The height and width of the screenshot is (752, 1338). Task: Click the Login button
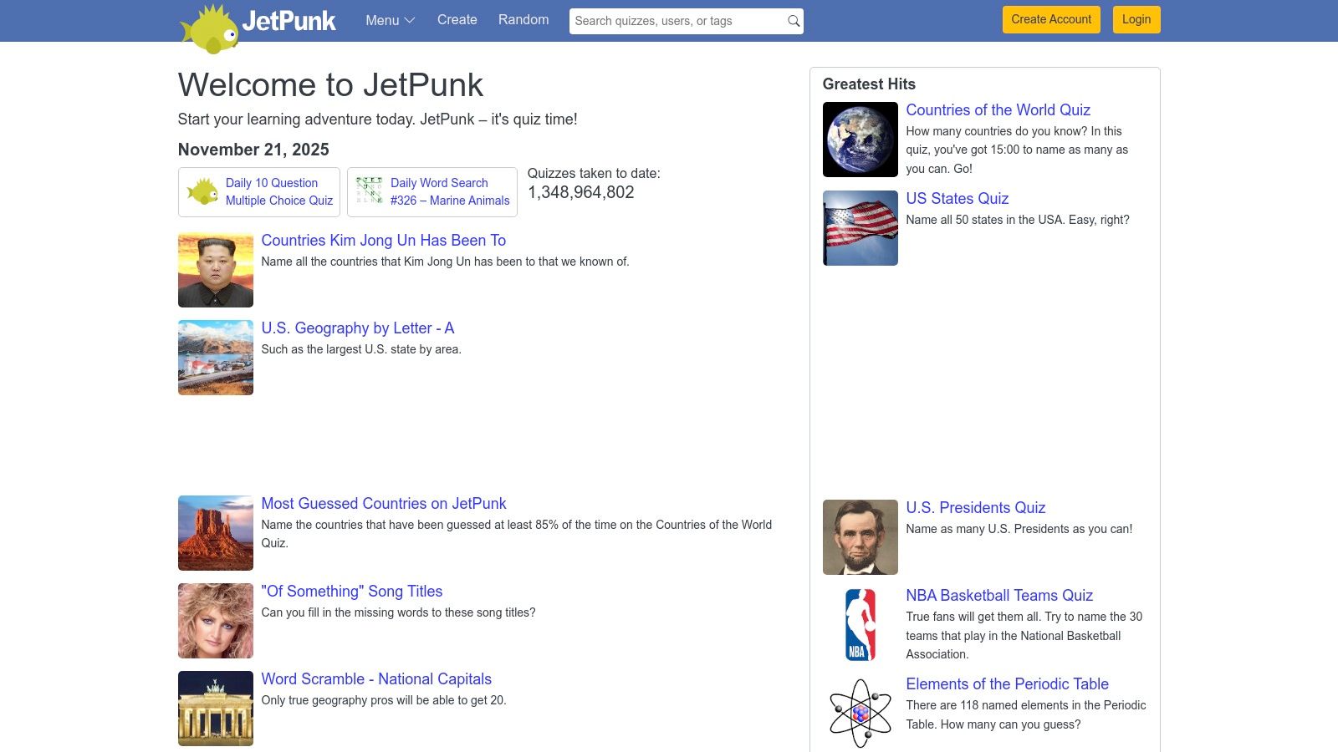click(x=1136, y=19)
